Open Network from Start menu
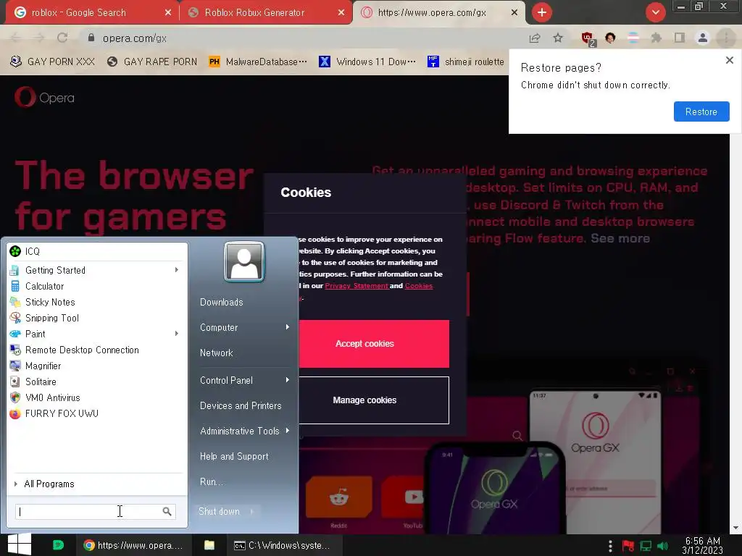Screen dimensions: 742x556 tap(216, 353)
